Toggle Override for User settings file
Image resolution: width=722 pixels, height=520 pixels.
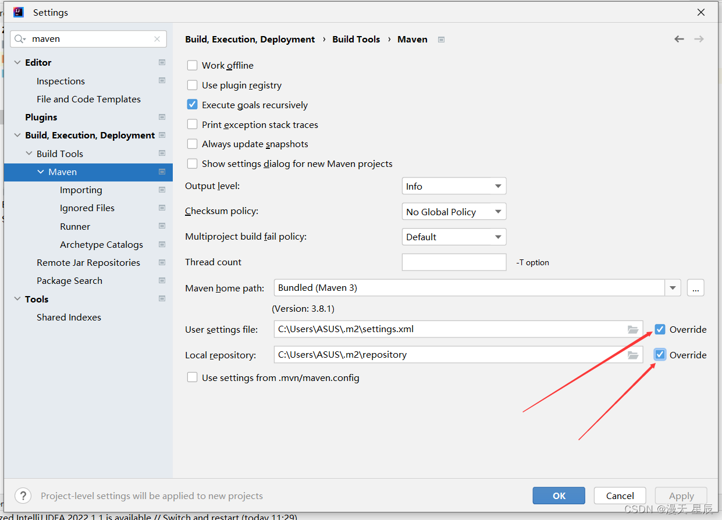(x=660, y=329)
